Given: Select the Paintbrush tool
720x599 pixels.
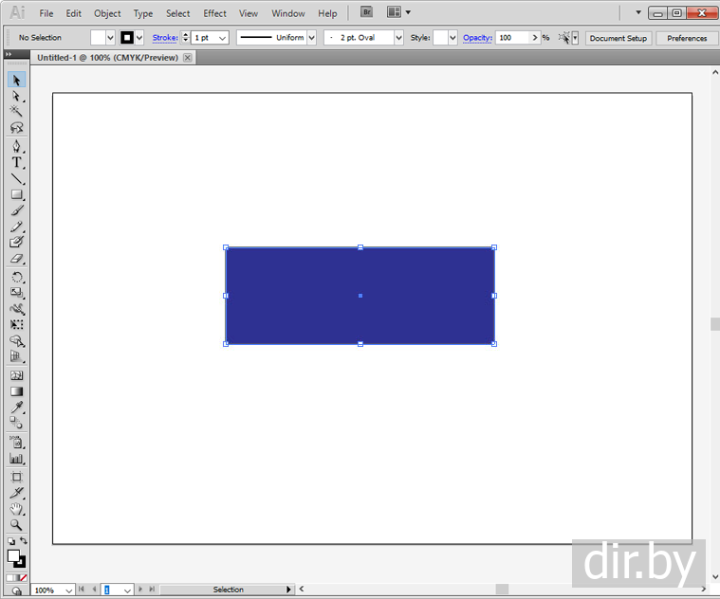Looking at the screenshot, I should click(16, 210).
